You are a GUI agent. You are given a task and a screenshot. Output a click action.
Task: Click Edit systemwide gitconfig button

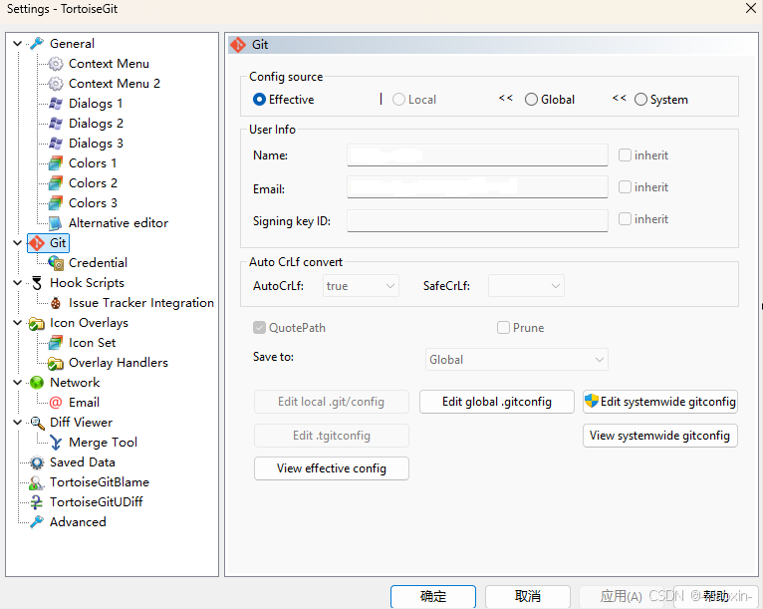tap(660, 402)
